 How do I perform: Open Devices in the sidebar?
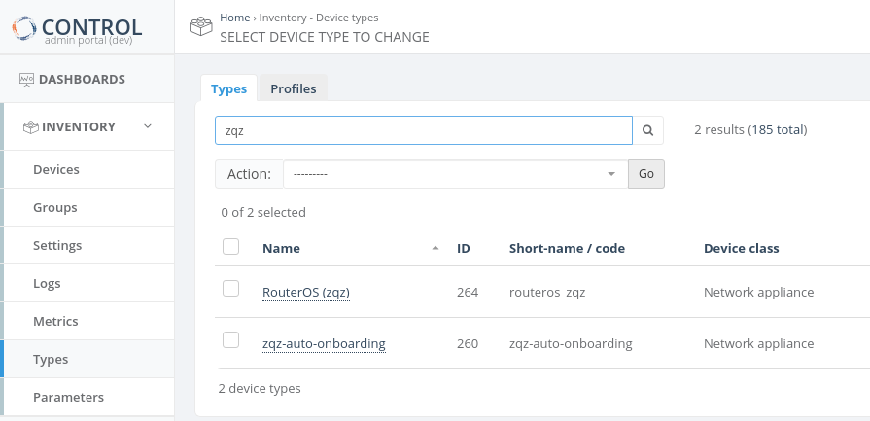[x=56, y=170]
